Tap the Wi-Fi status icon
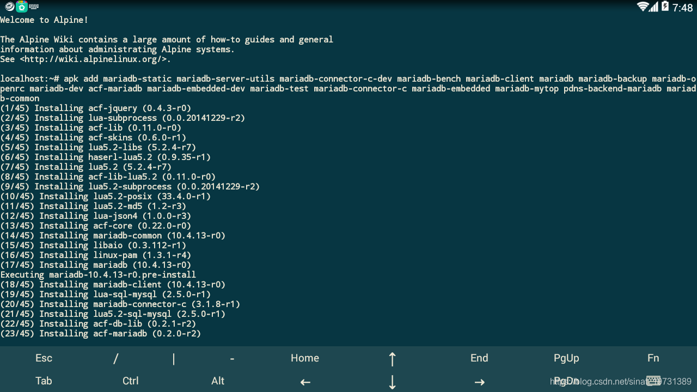Screen dimensions: 697x392 [643, 7]
